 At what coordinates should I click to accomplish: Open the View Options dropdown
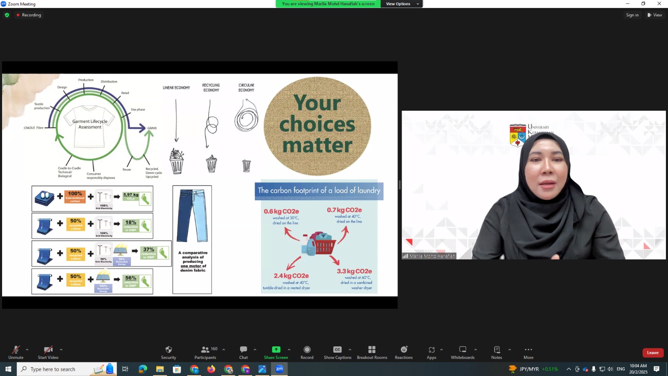point(402,4)
